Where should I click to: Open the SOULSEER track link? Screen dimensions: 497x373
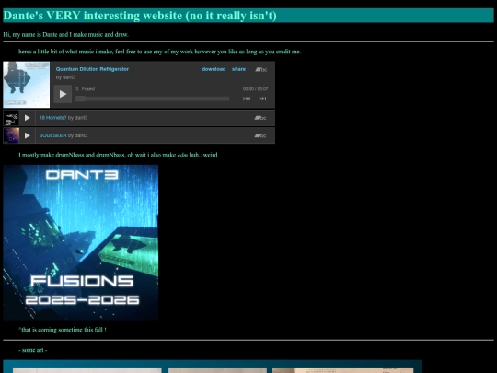(x=53, y=135)
